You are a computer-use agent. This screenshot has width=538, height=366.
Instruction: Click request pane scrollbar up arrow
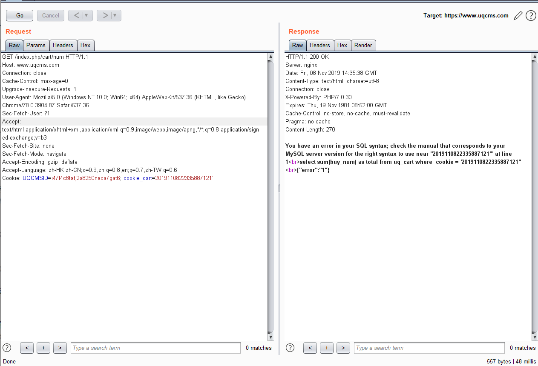pos(271,57)
